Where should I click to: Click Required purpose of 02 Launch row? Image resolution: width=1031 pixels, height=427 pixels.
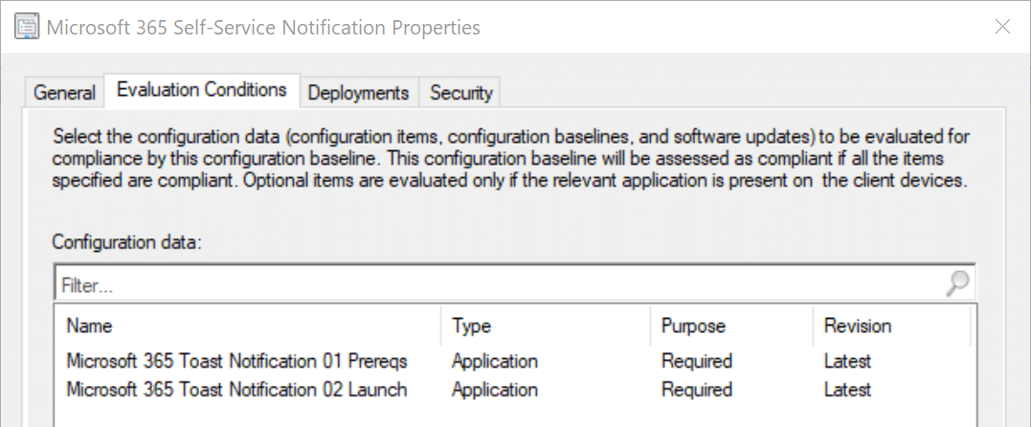click(696, 390)
